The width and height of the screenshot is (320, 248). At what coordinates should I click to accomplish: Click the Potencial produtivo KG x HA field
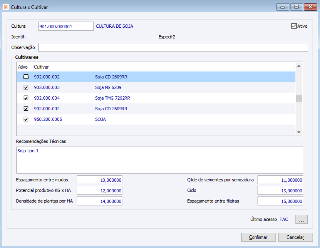(x=99, y=191)
